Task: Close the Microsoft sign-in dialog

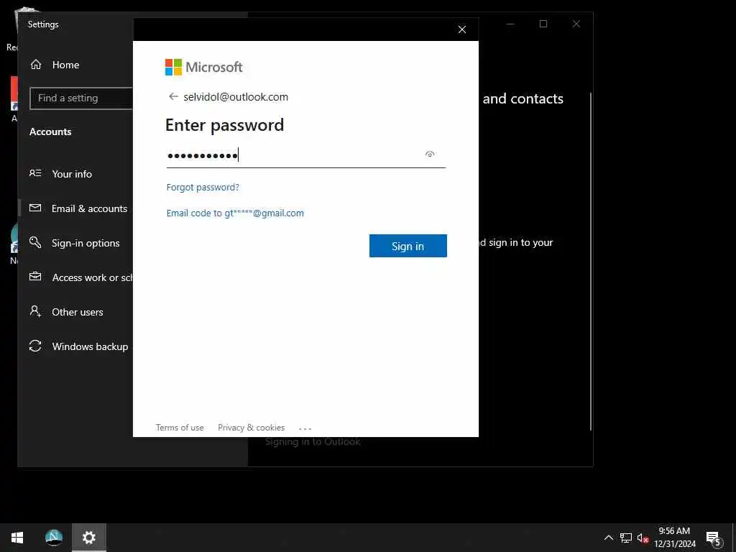Action: (462, 29)
